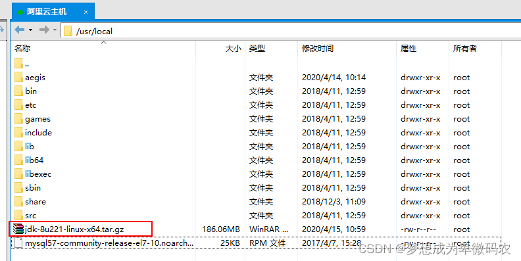Click the games folder name
Viewport: 521px width, 261px height.
coord(37,119)
